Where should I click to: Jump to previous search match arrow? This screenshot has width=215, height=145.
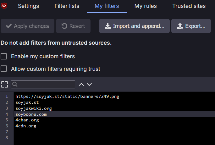pyautogui.click(x=81, y=84)
